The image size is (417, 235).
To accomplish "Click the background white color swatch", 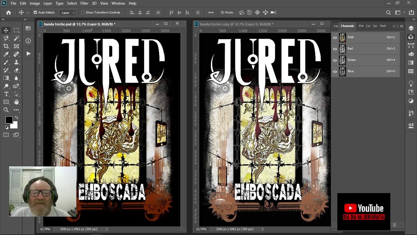I will (14, 126).
